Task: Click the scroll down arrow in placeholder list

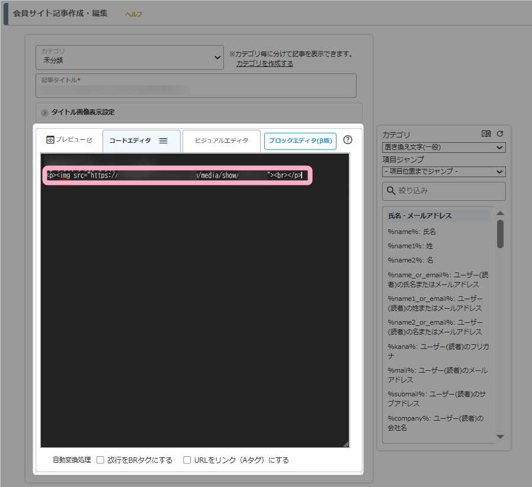Action: pos(500,437)
